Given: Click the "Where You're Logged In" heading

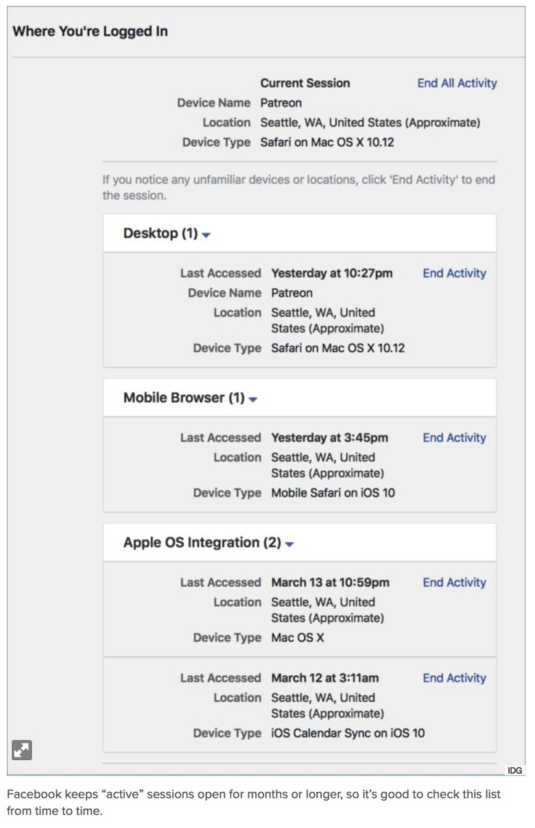Looking at the screenshot, I should coord(90,32).
